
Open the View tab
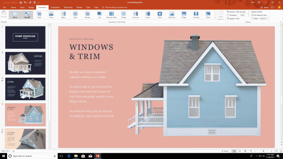coord(88,8)
